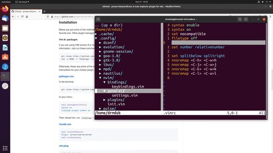
Task: Click the 'filetype off' line
Action: 184,38
